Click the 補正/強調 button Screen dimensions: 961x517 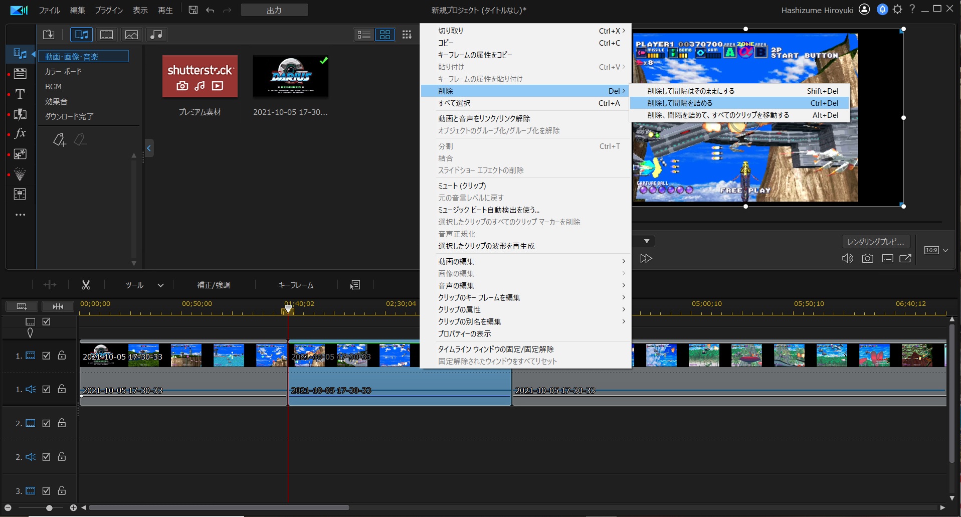point(214,285)
